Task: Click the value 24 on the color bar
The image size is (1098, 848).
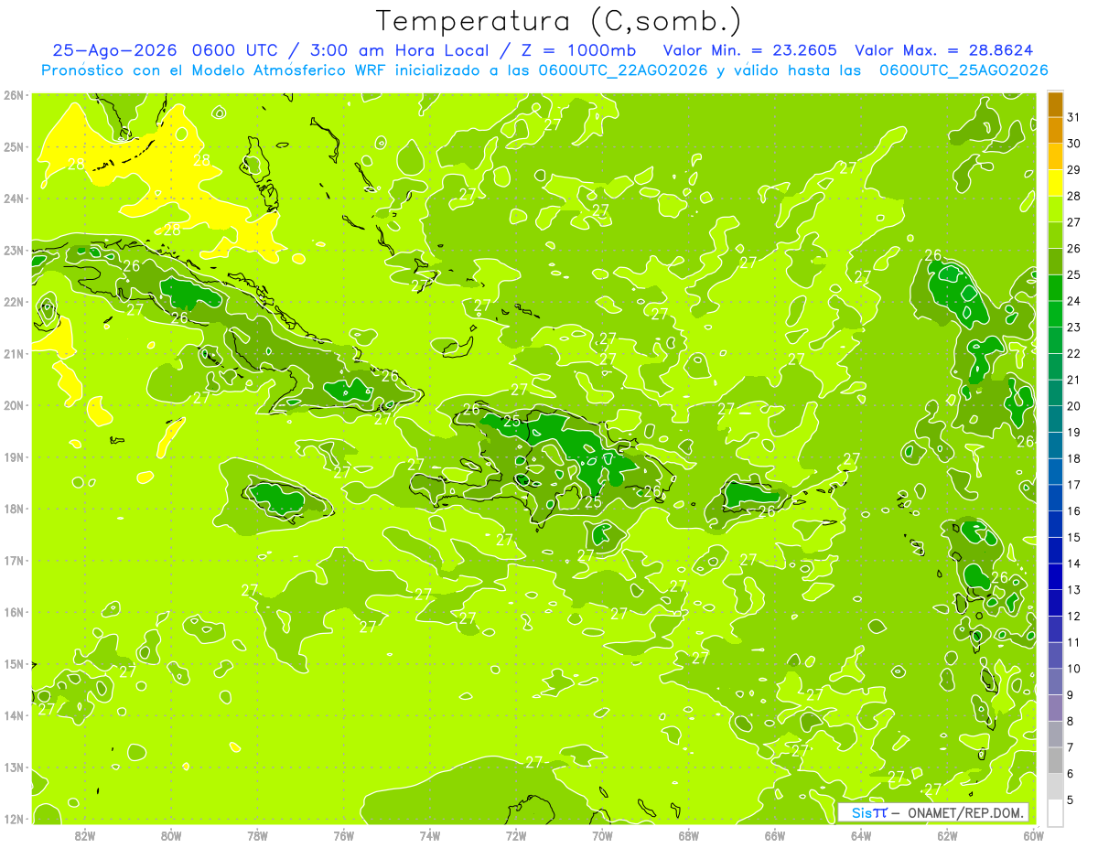Action: click(x=1074, y=301)
